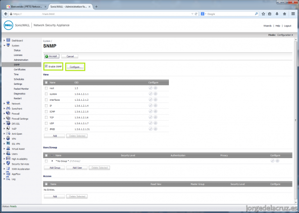This screenshot has height=213, width=299.
Task: Click the edit icon for the root view
Action: (150, 88)
